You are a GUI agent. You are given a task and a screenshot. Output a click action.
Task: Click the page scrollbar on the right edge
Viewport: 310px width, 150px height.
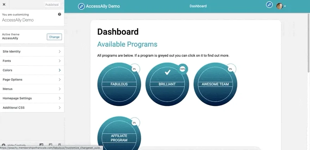(x=308, y=43)
